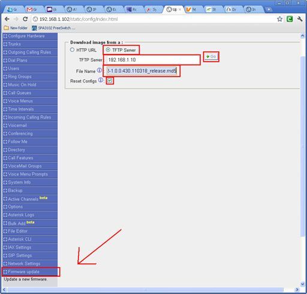
Task: Click the green extension icon
Action: (x=290, y=19)
